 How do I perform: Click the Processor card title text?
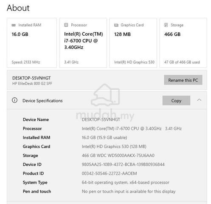pyautogui.click(x=79, y=25)
